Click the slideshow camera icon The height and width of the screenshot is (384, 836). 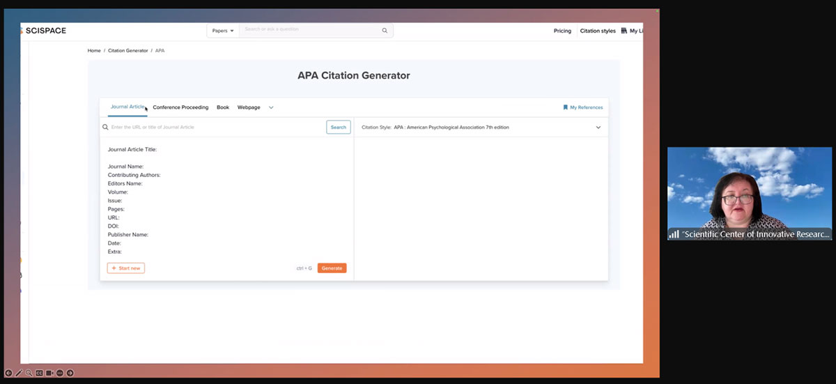(50, 373)
